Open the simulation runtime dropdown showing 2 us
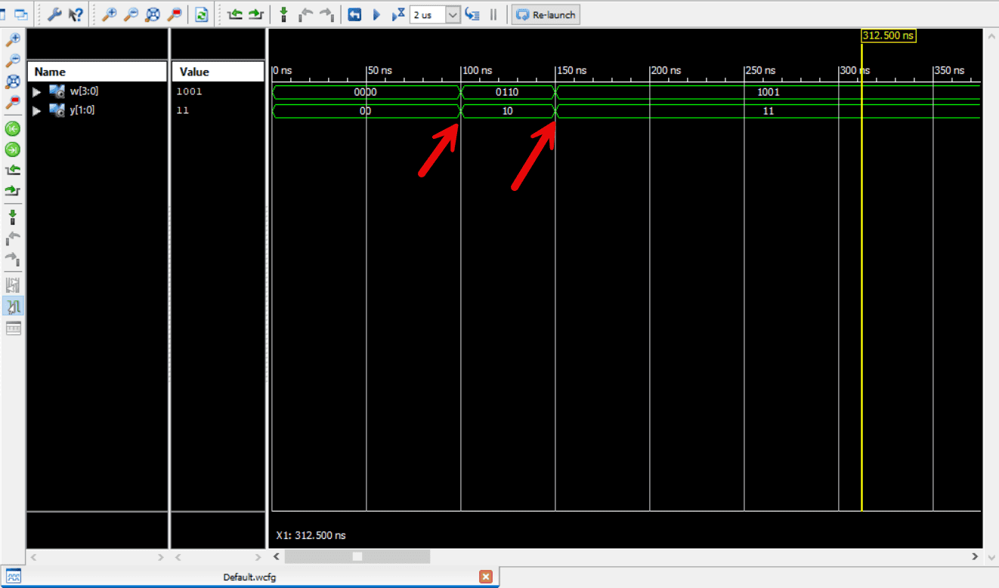 (452, 14)
